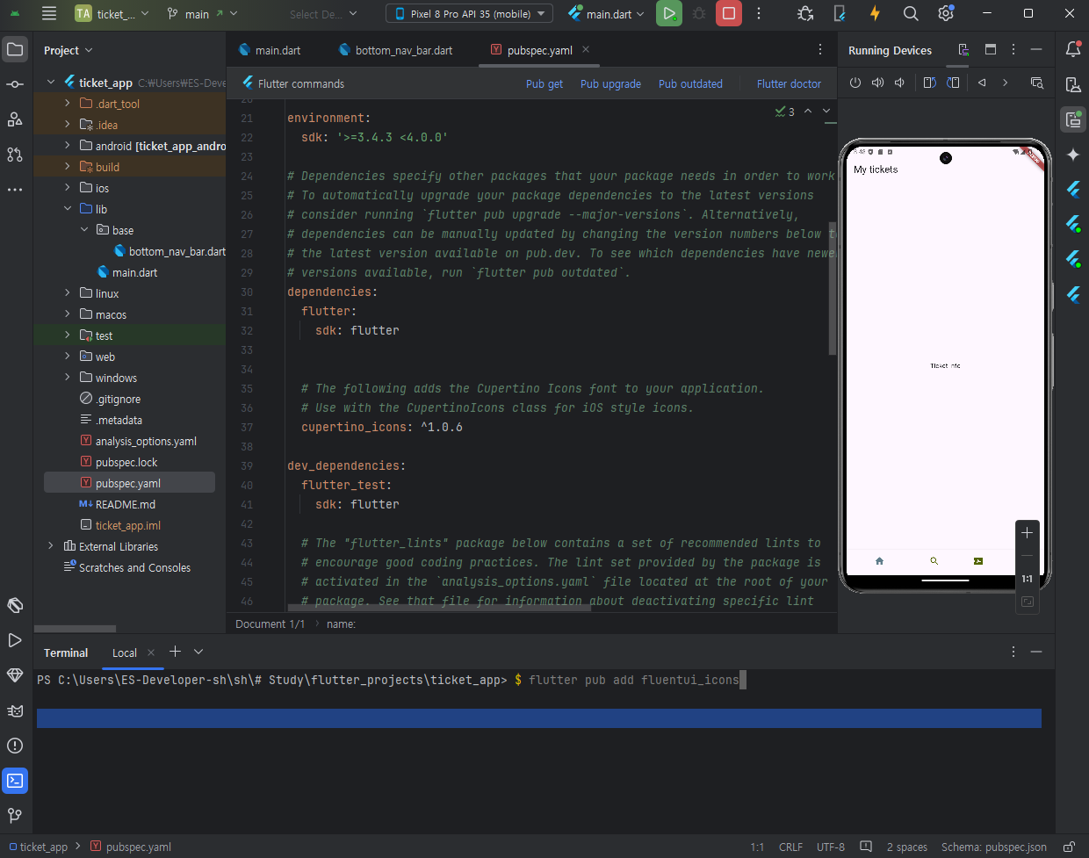Toggle Running Devices sidebar button
1089x858 pixels.
tap(1073, 119)
